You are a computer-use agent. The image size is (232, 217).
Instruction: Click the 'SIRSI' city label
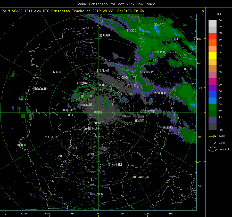pos(58,156)
